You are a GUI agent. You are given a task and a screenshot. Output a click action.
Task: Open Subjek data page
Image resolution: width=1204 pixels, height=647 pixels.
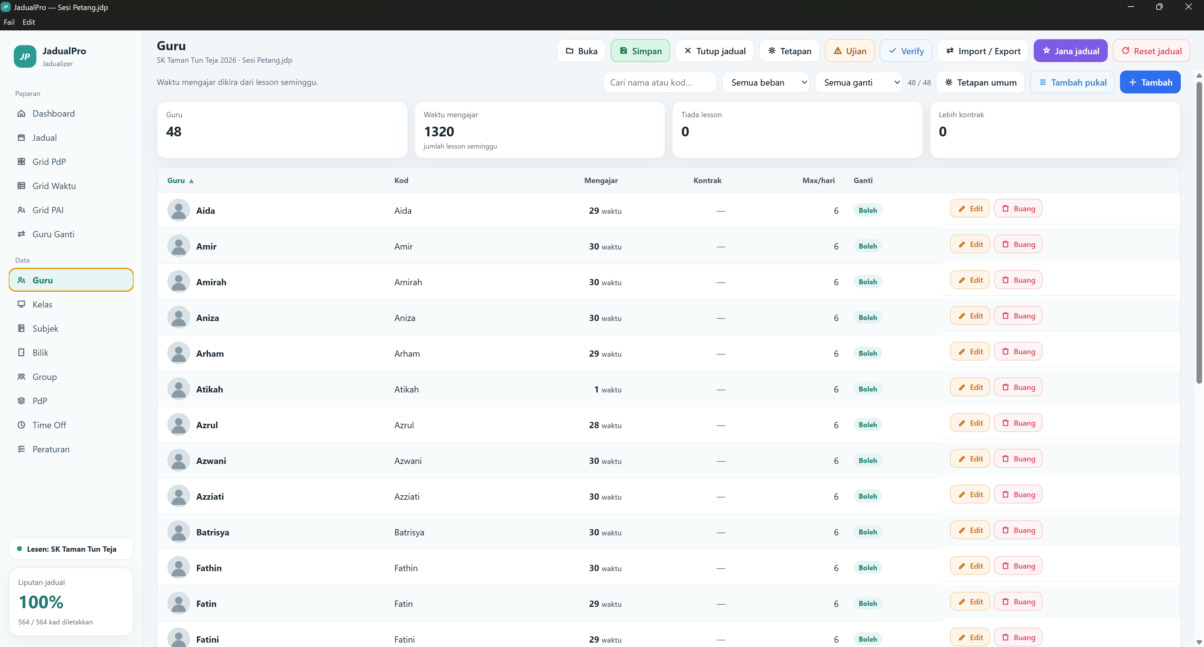click(71, 329)
